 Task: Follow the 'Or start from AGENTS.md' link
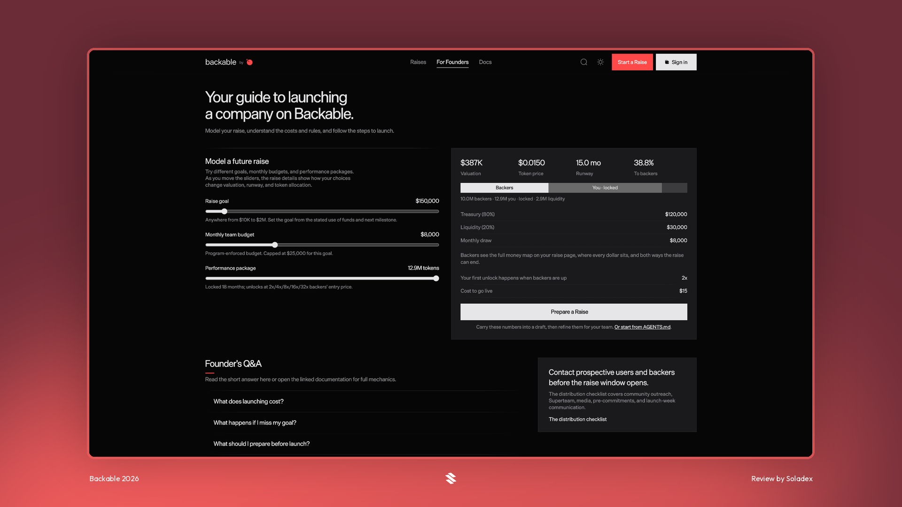click(x=642, y=327)
